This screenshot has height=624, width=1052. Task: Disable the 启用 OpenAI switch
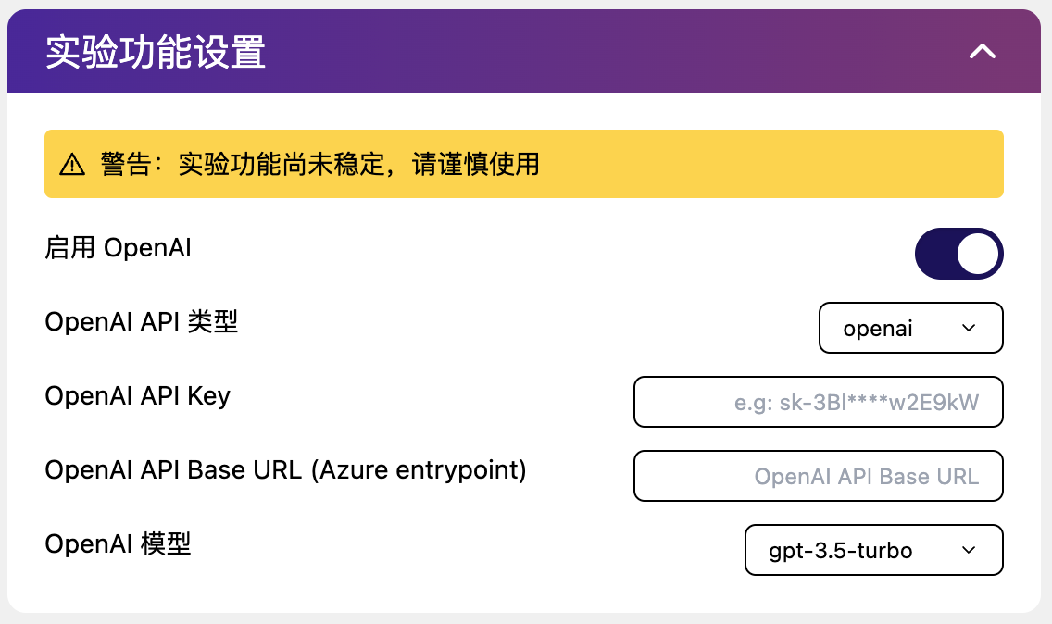tap(958, 254)
